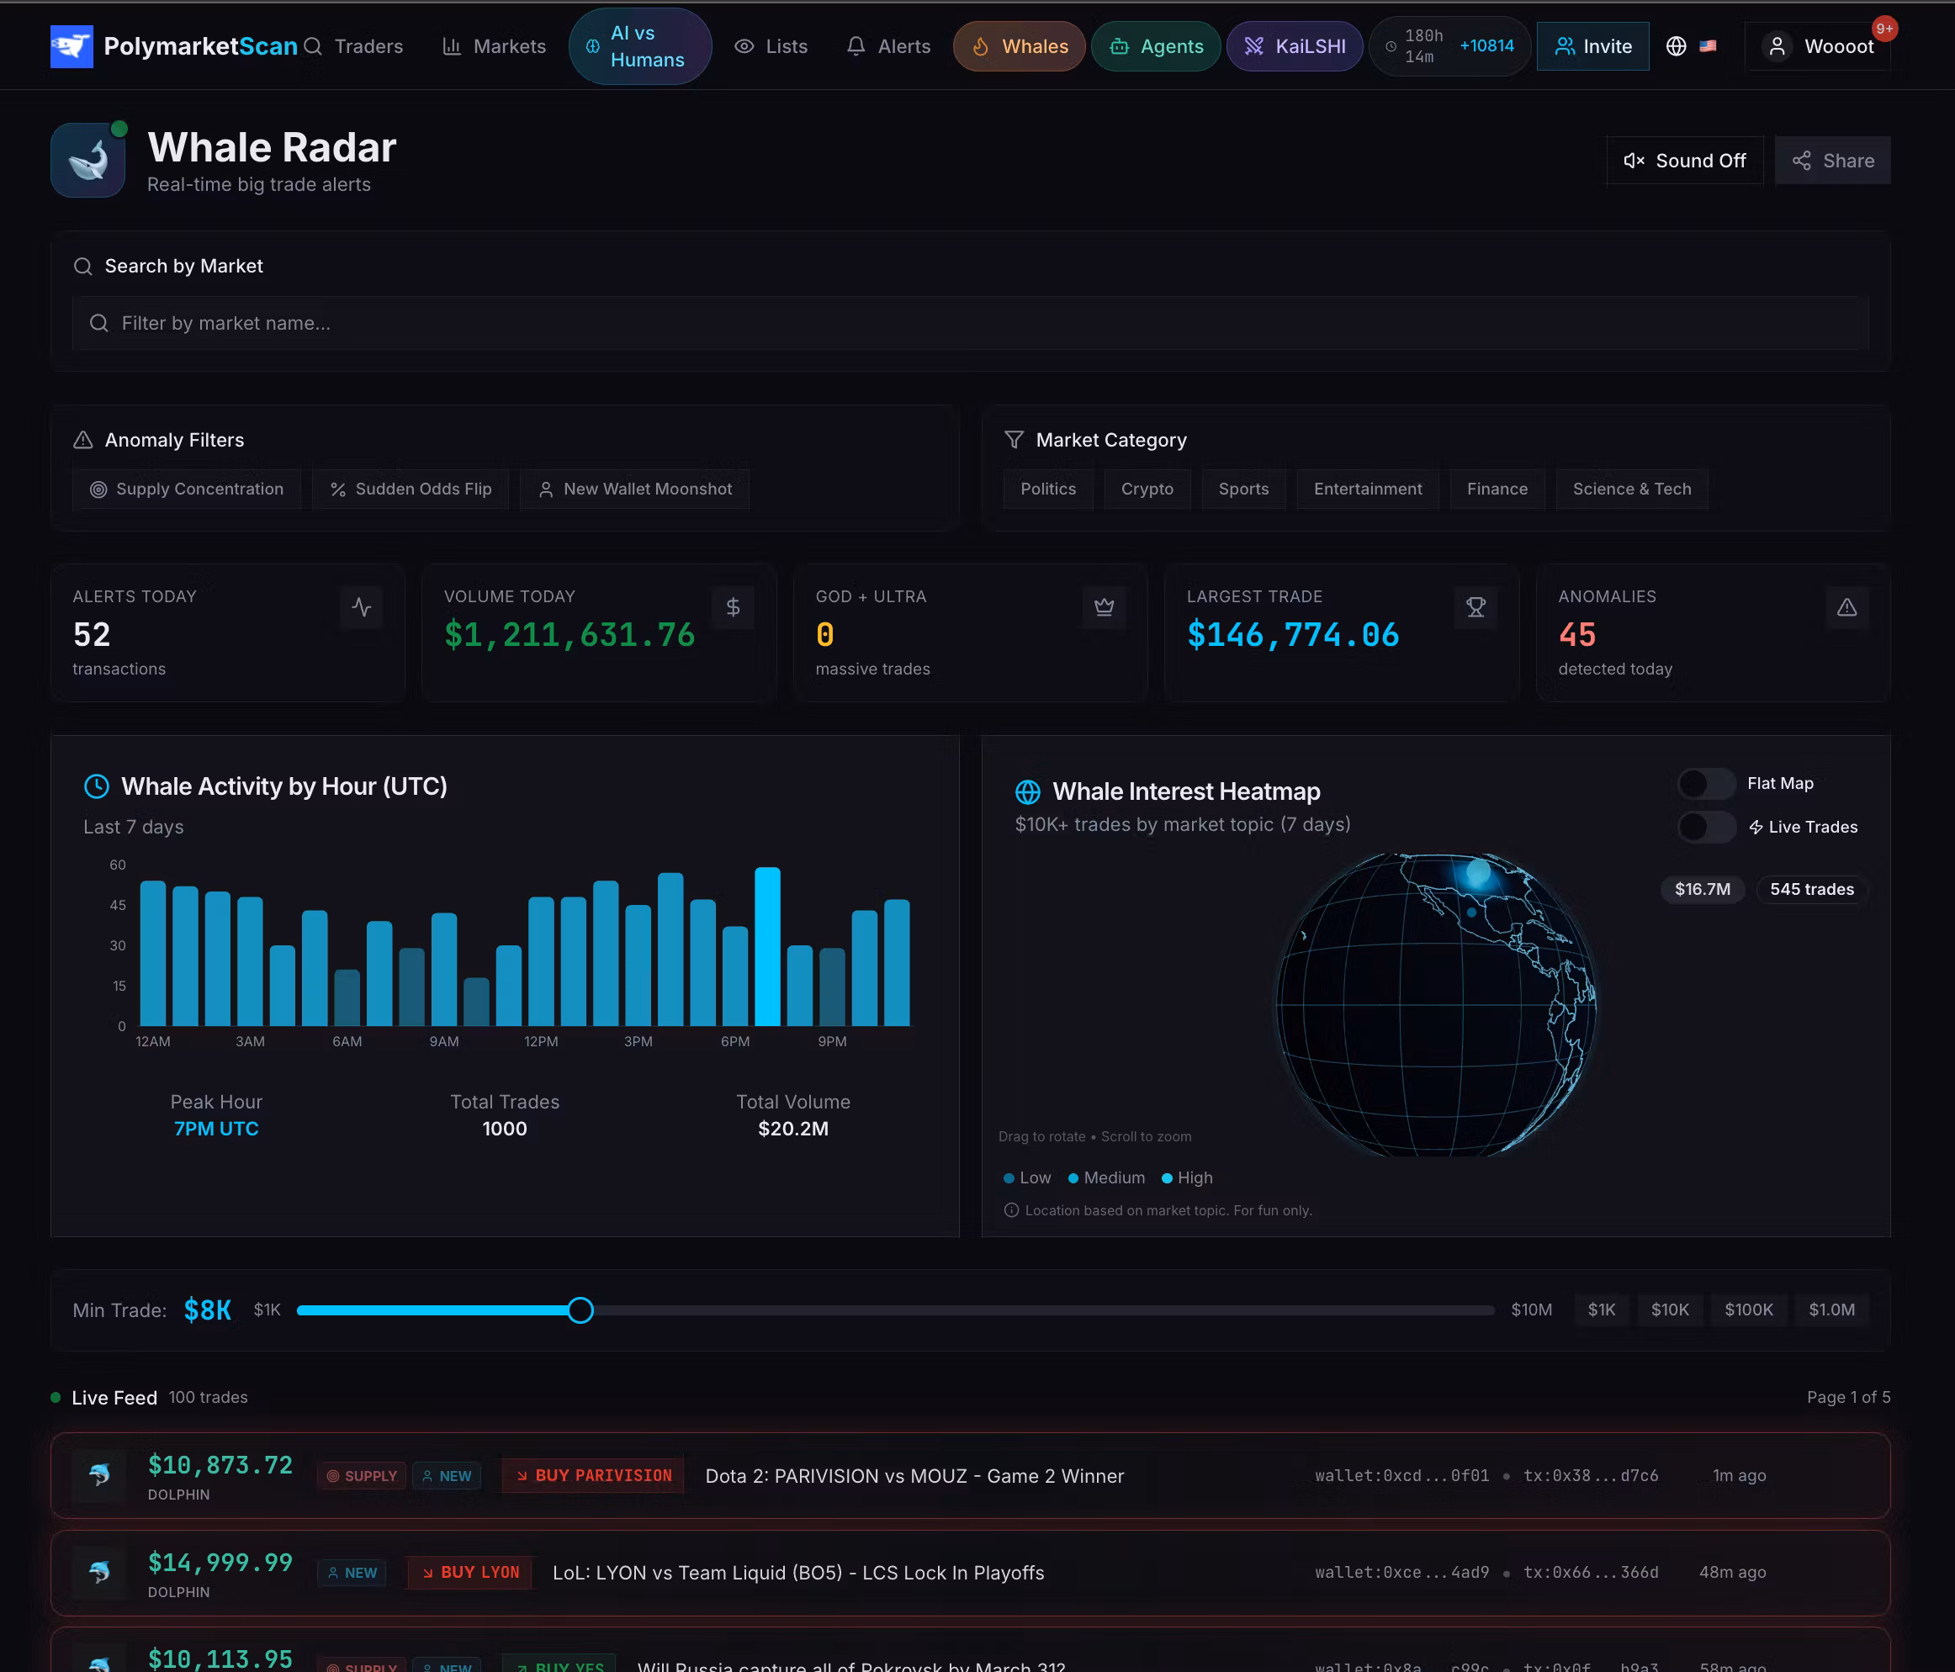
Task: Open the globe language selector
Action: [1676, 46]
